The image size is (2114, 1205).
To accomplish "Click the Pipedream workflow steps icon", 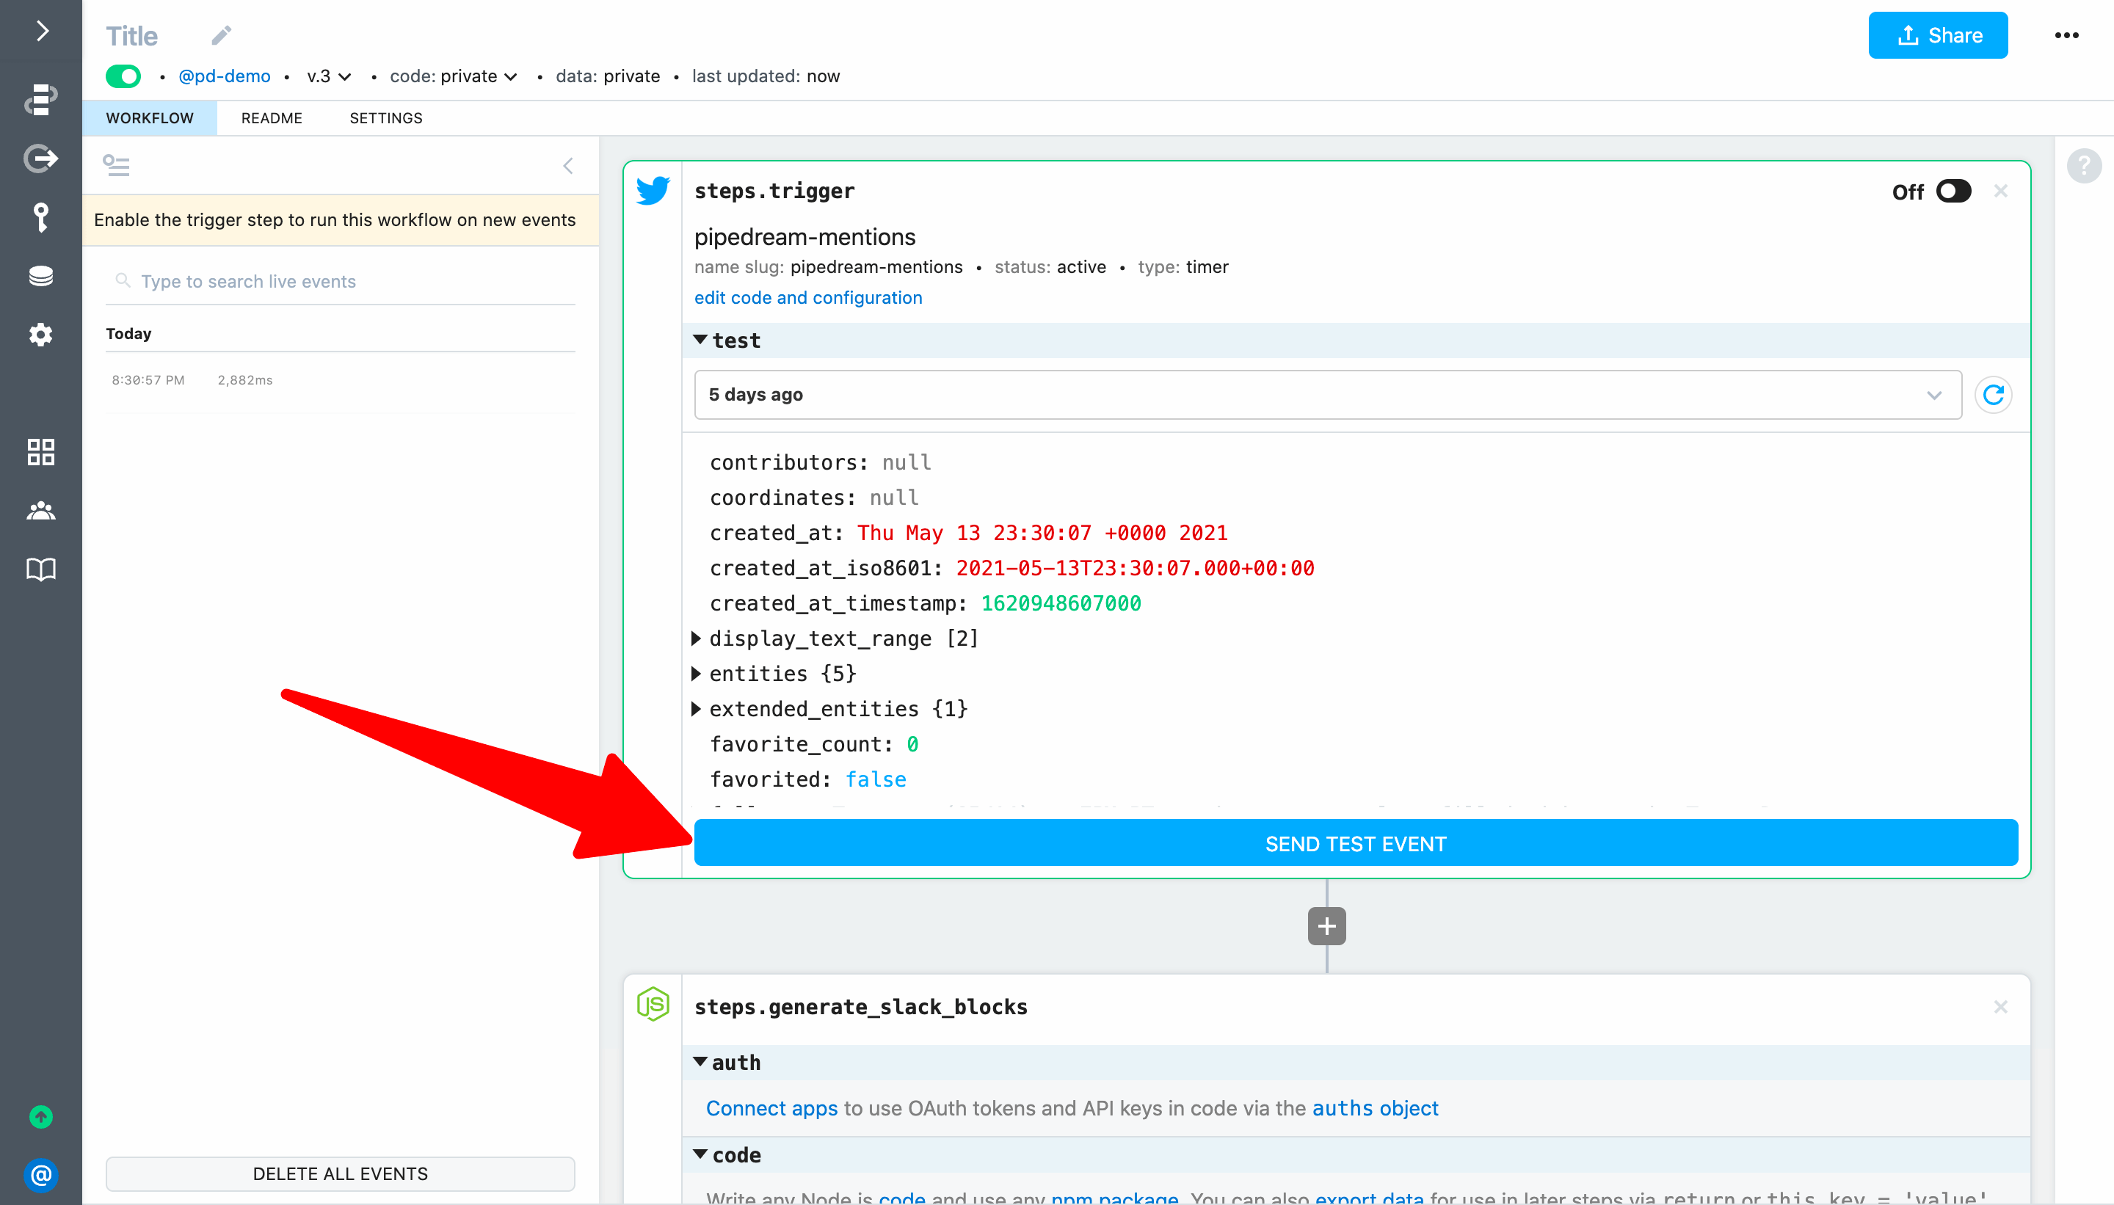I will coord(39,98).
